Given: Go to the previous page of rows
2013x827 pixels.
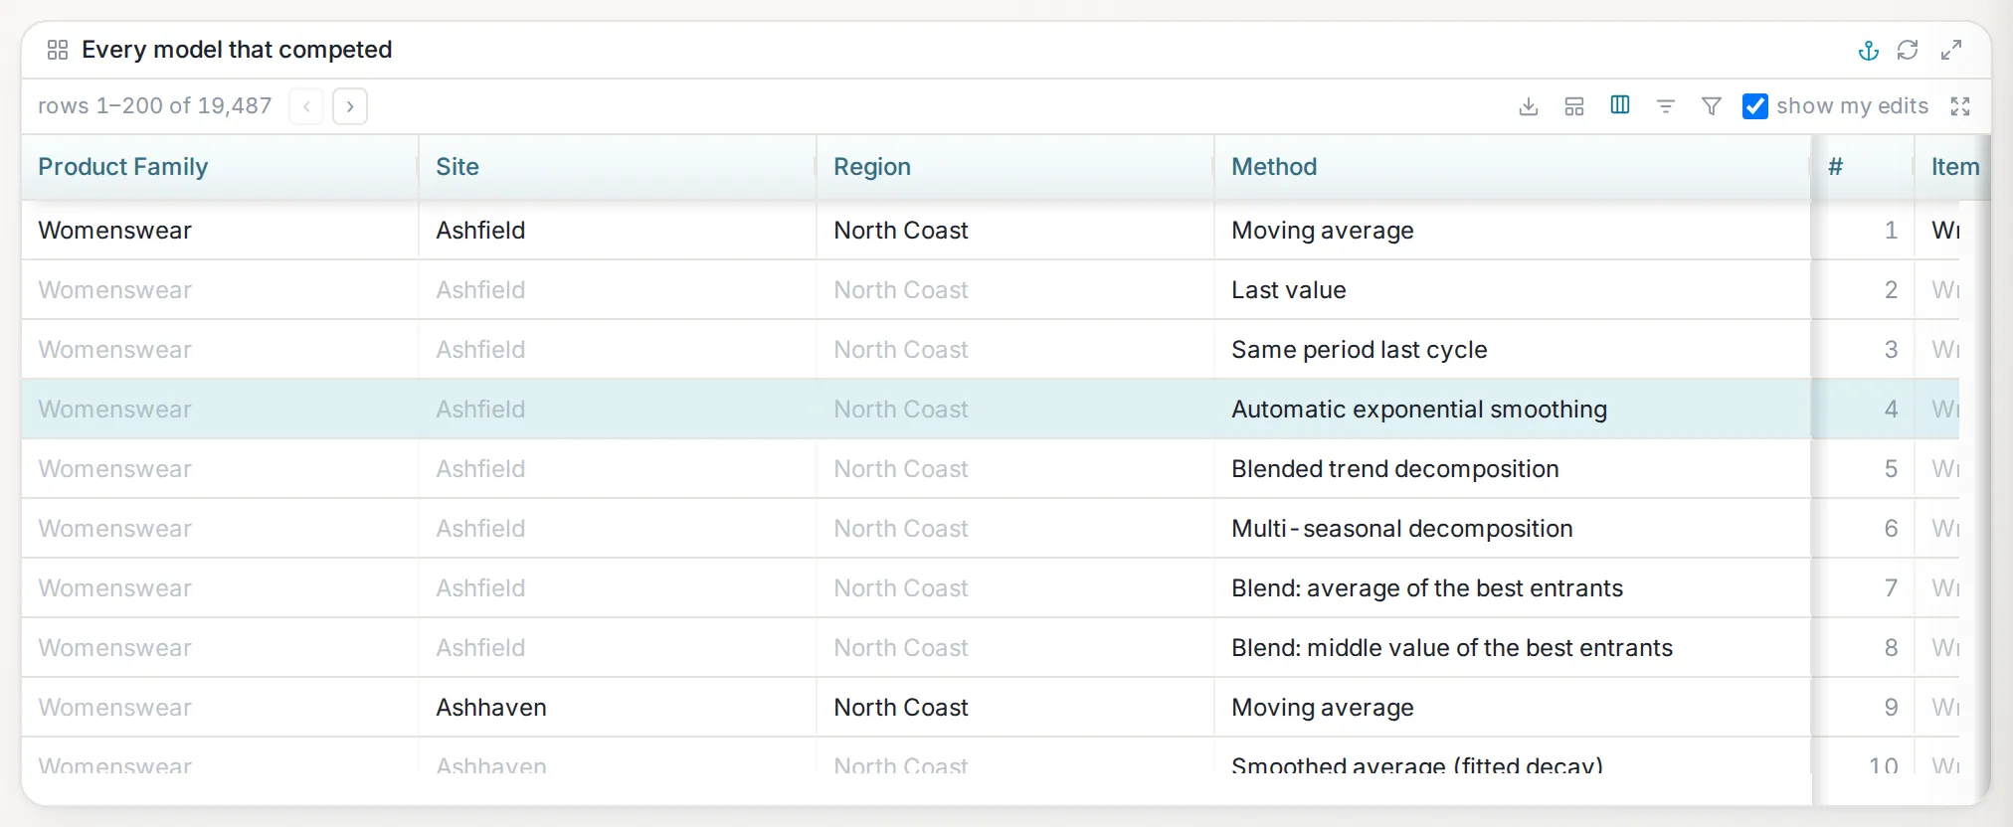Looking at the screenshot, I should [x=306, y=106].
